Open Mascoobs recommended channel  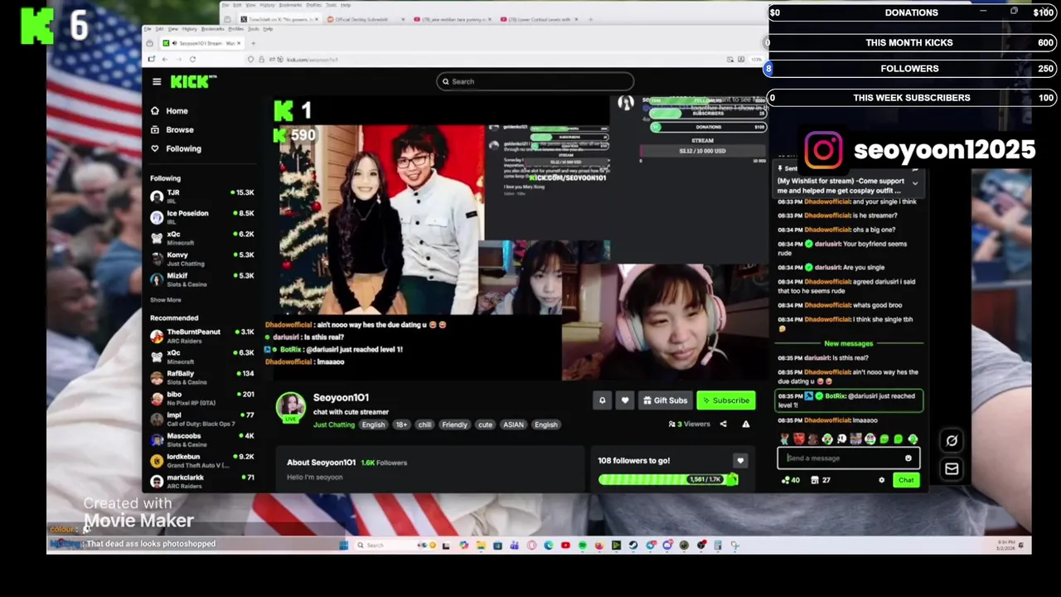[202, 439]
